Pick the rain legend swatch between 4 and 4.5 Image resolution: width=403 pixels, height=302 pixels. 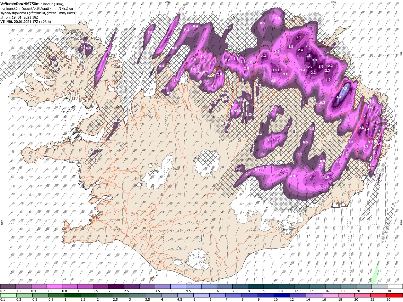[x=170, y=295]
